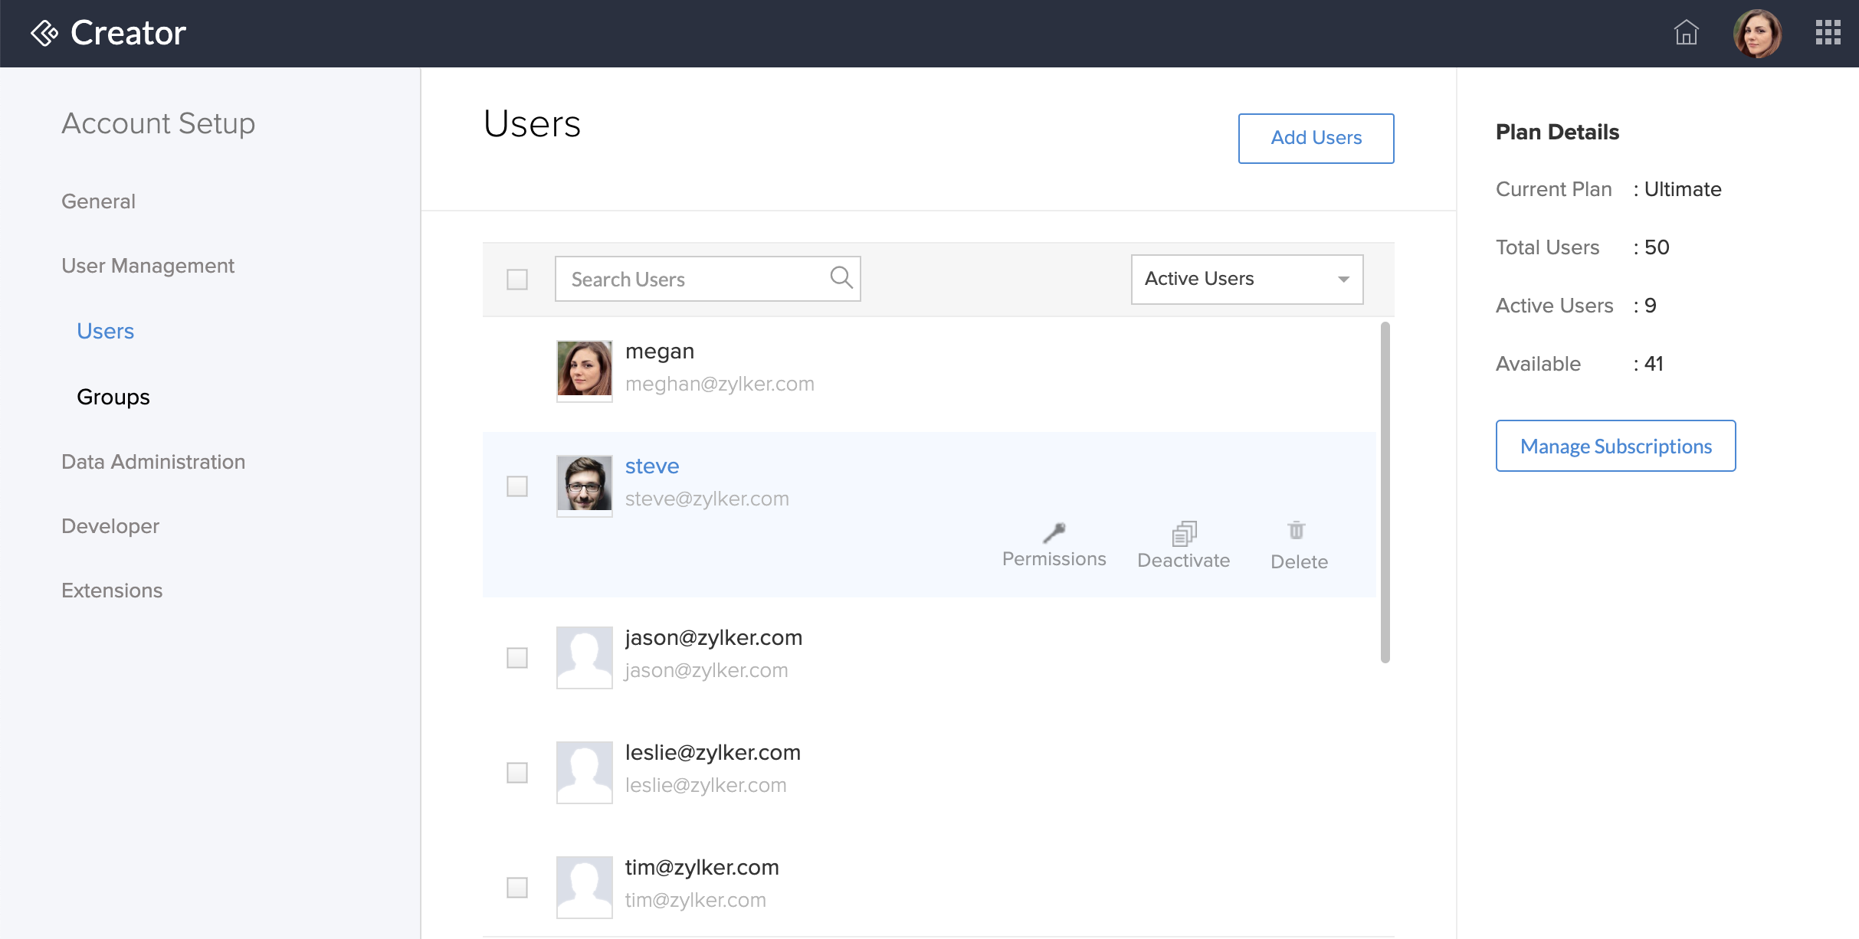Check the box for steve

[517, 486]
